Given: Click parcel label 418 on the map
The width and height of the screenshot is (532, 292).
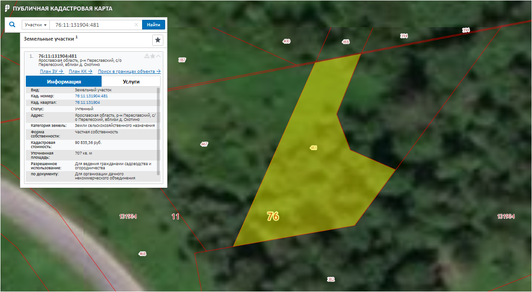Looking at the screenshot, I should 346,42.
